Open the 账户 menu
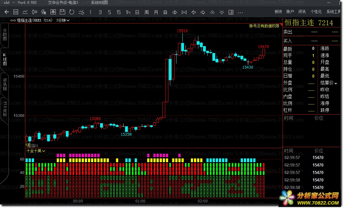344x208 pixels. pyautogui.click(x=290, y=12)
